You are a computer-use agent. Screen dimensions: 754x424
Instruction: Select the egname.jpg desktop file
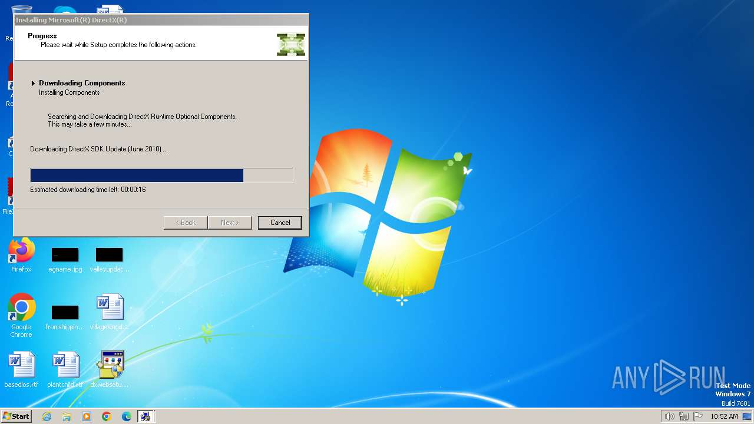pyautogui.click(x=65, y=260)
